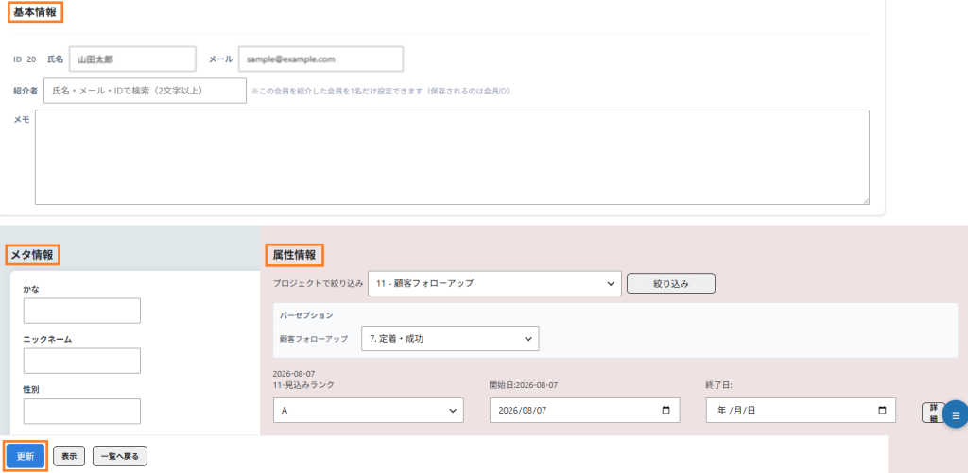
Task: Open the blue floating menu icon
Action: [x=956, y=415]
